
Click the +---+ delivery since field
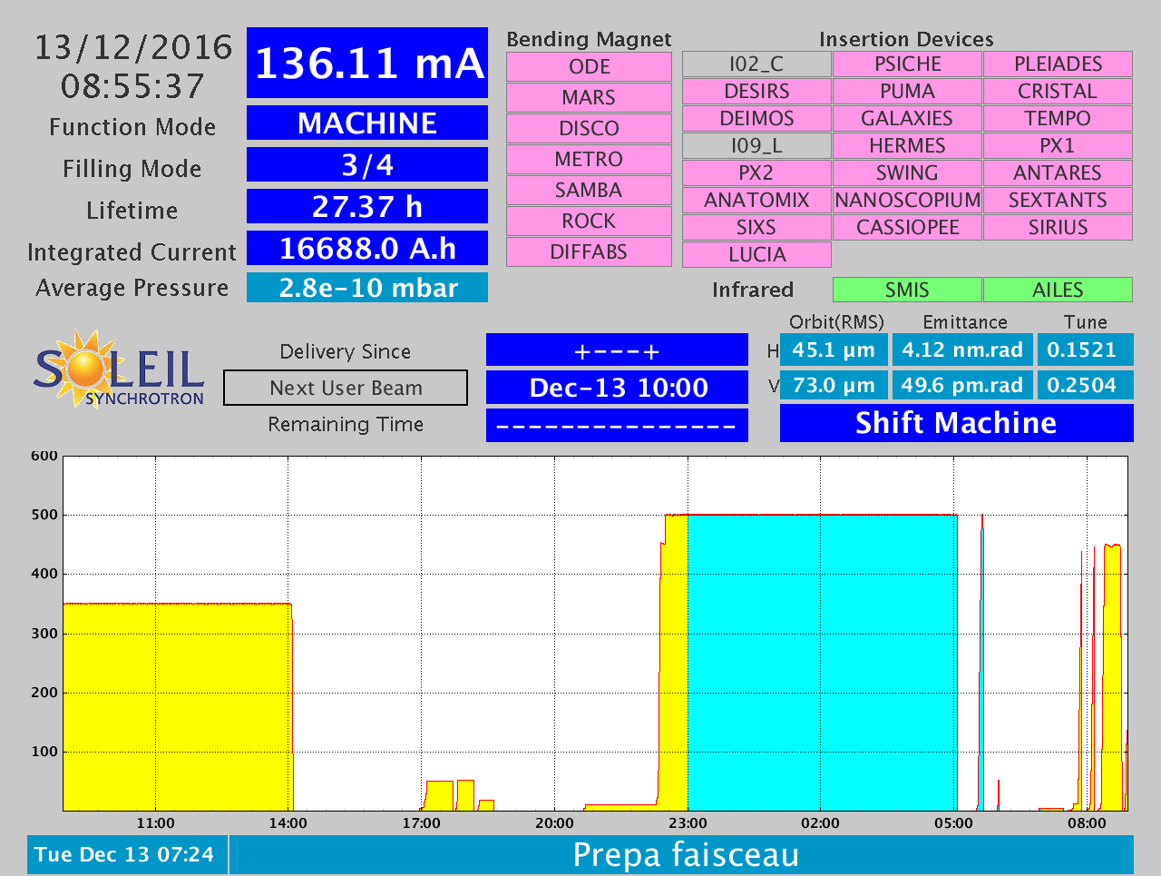(x=618, y=350)
